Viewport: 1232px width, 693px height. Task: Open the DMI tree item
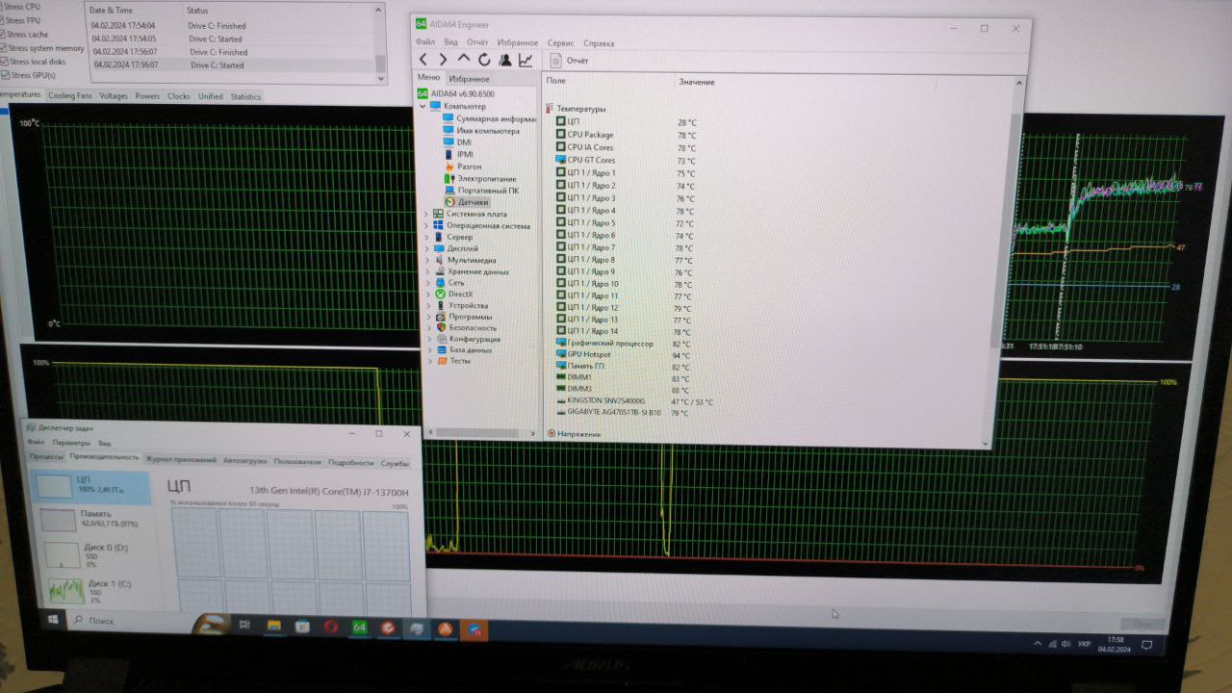point(457,142)
